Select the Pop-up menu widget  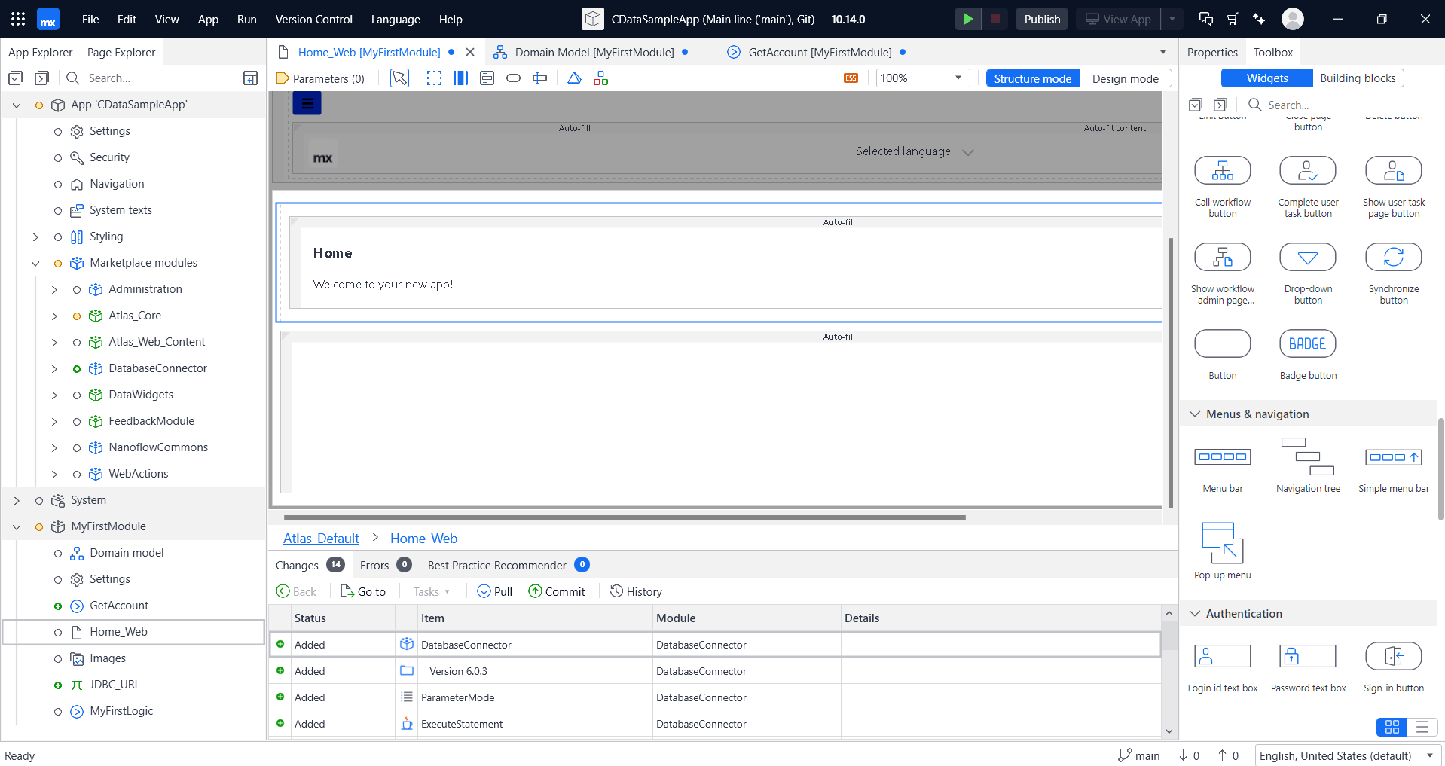(x=1222, y=544)
